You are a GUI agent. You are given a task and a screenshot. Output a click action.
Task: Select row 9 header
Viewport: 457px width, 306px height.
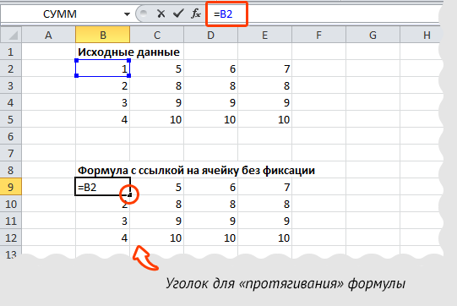[x=11, y=187]
